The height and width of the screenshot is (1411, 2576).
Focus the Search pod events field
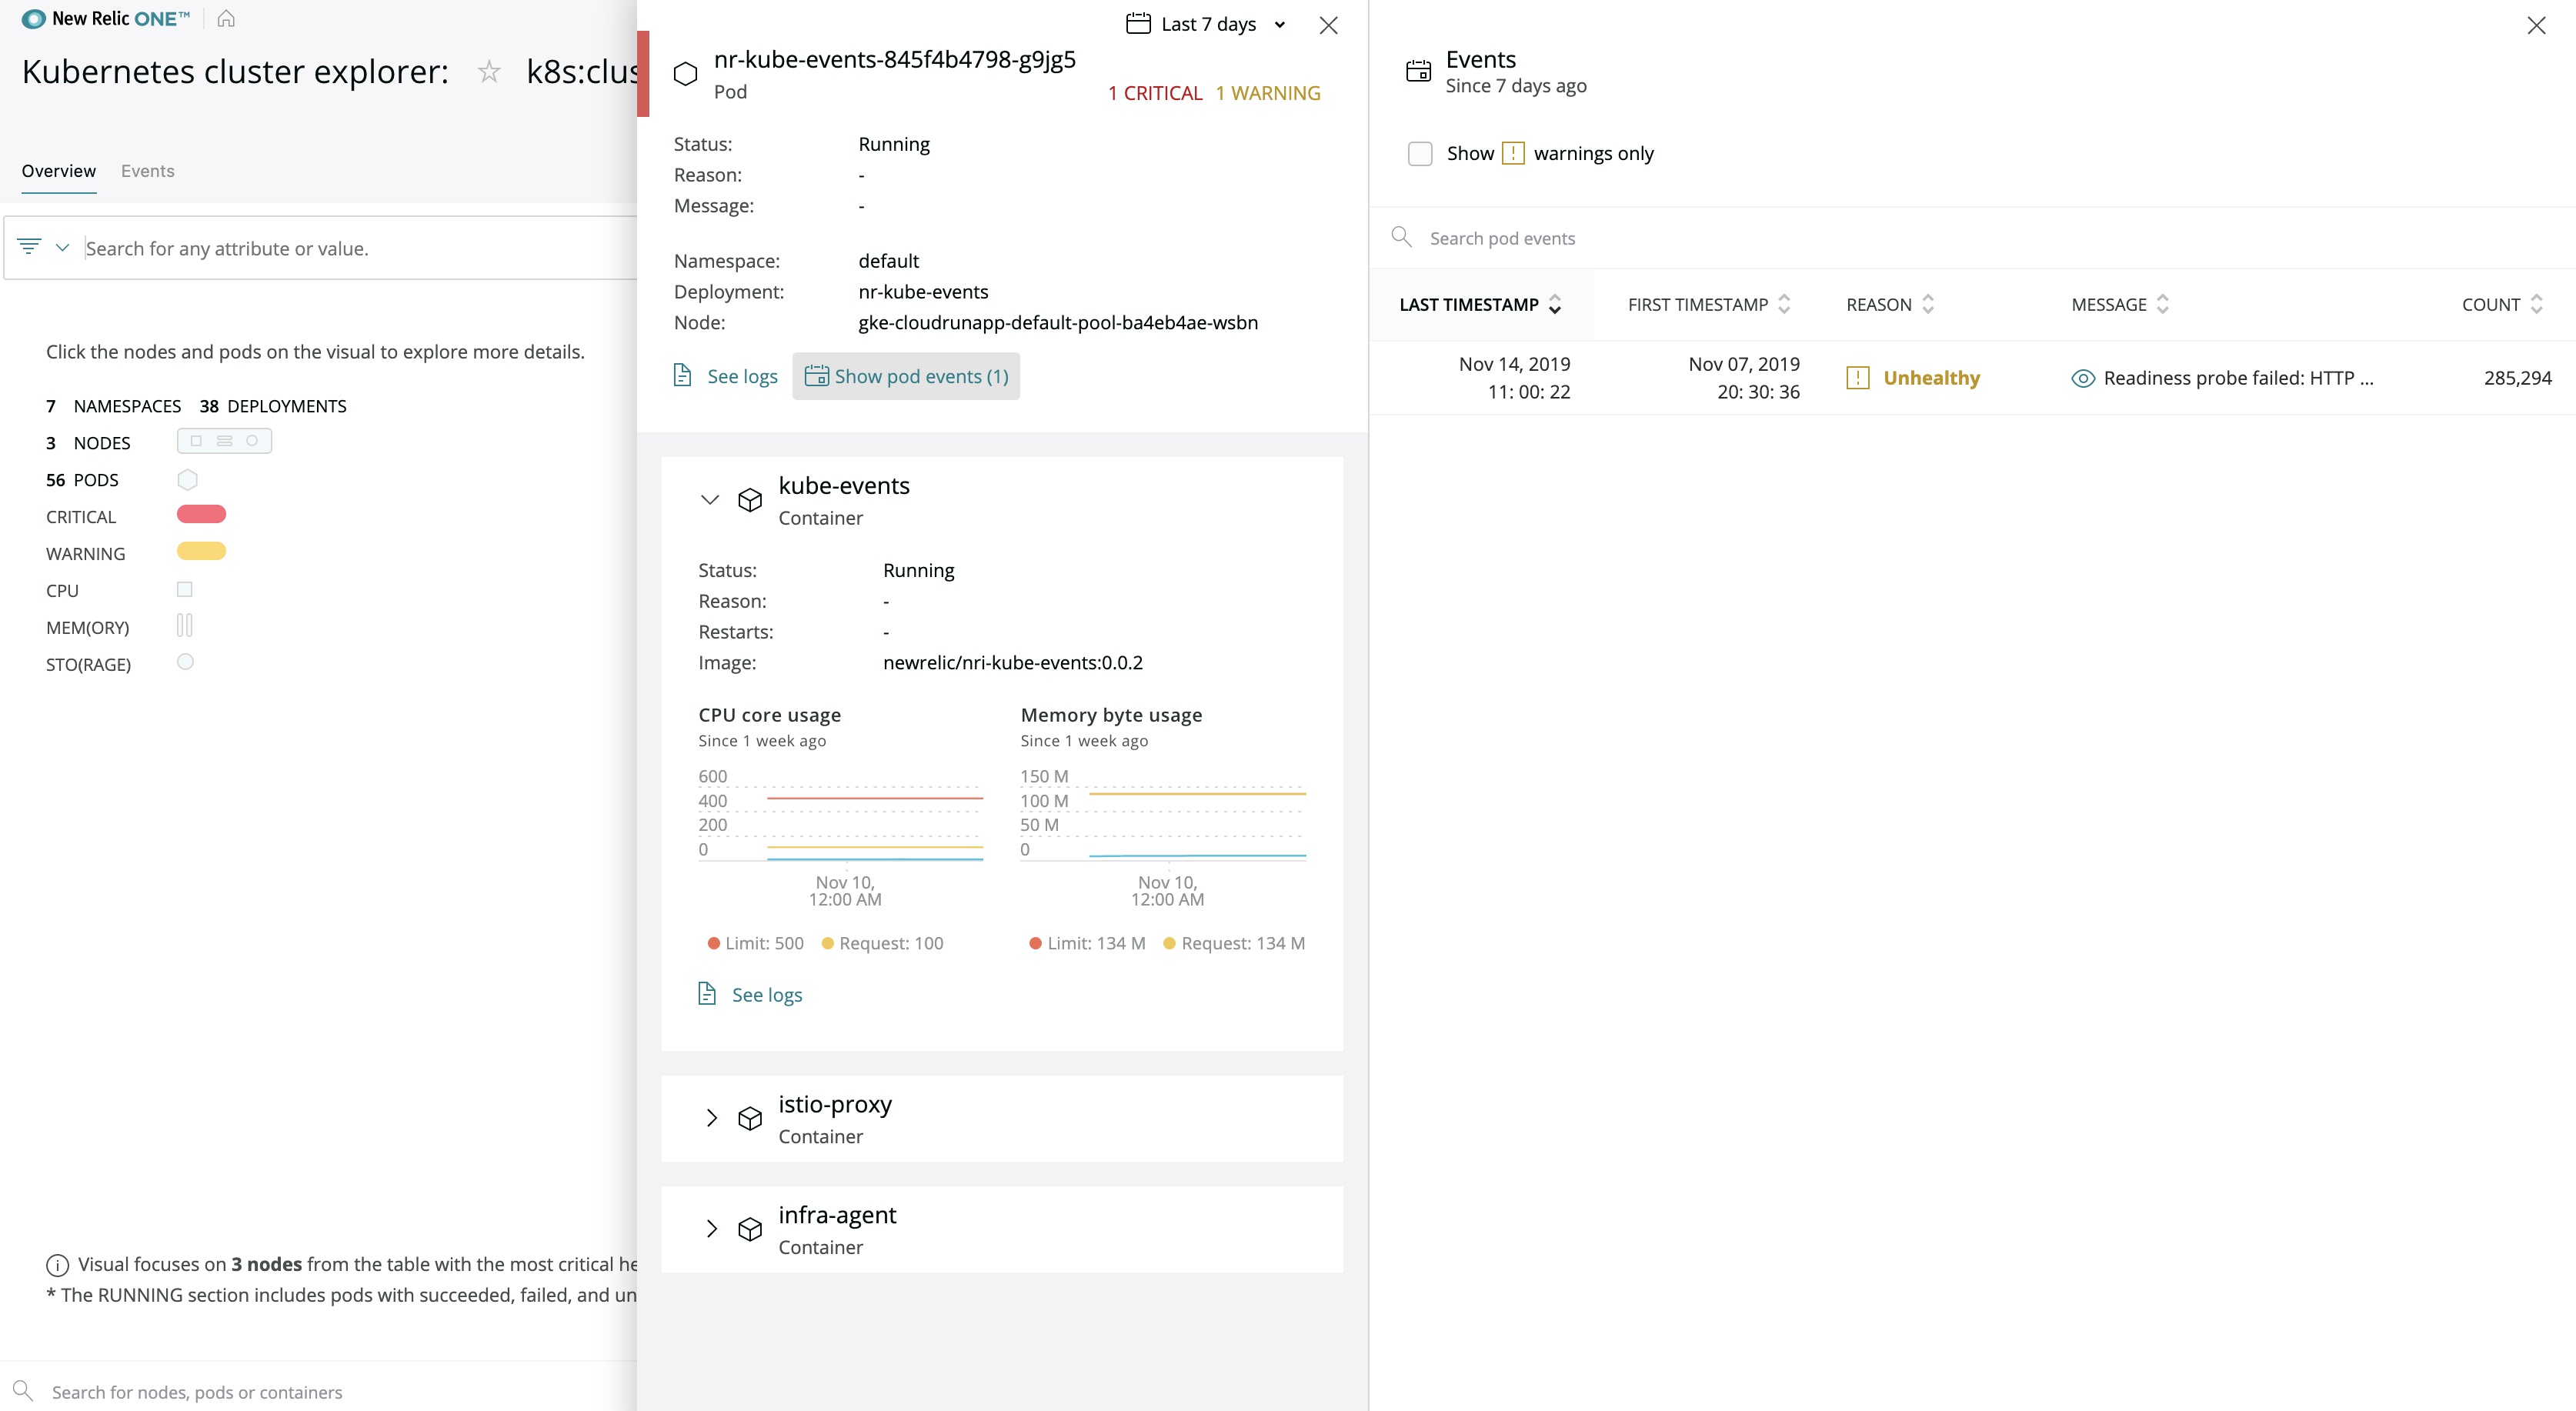click(1972, 238)
